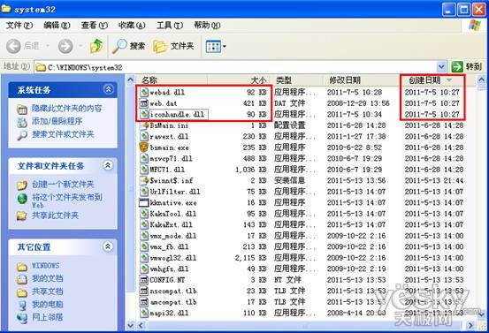Click the 421 KB size of web.dat
489x333 pixels.
point(255,103)
